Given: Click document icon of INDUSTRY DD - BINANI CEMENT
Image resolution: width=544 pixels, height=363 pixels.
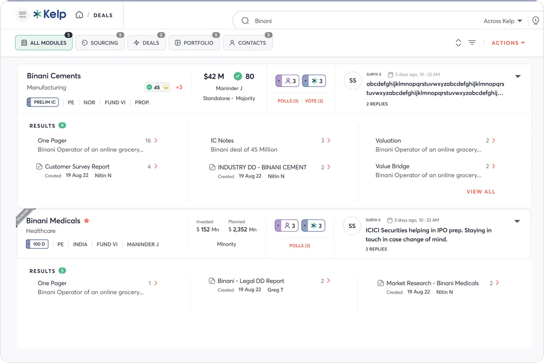Looking at the screenshot, I should pyautogui.click(x=212, y=167).
